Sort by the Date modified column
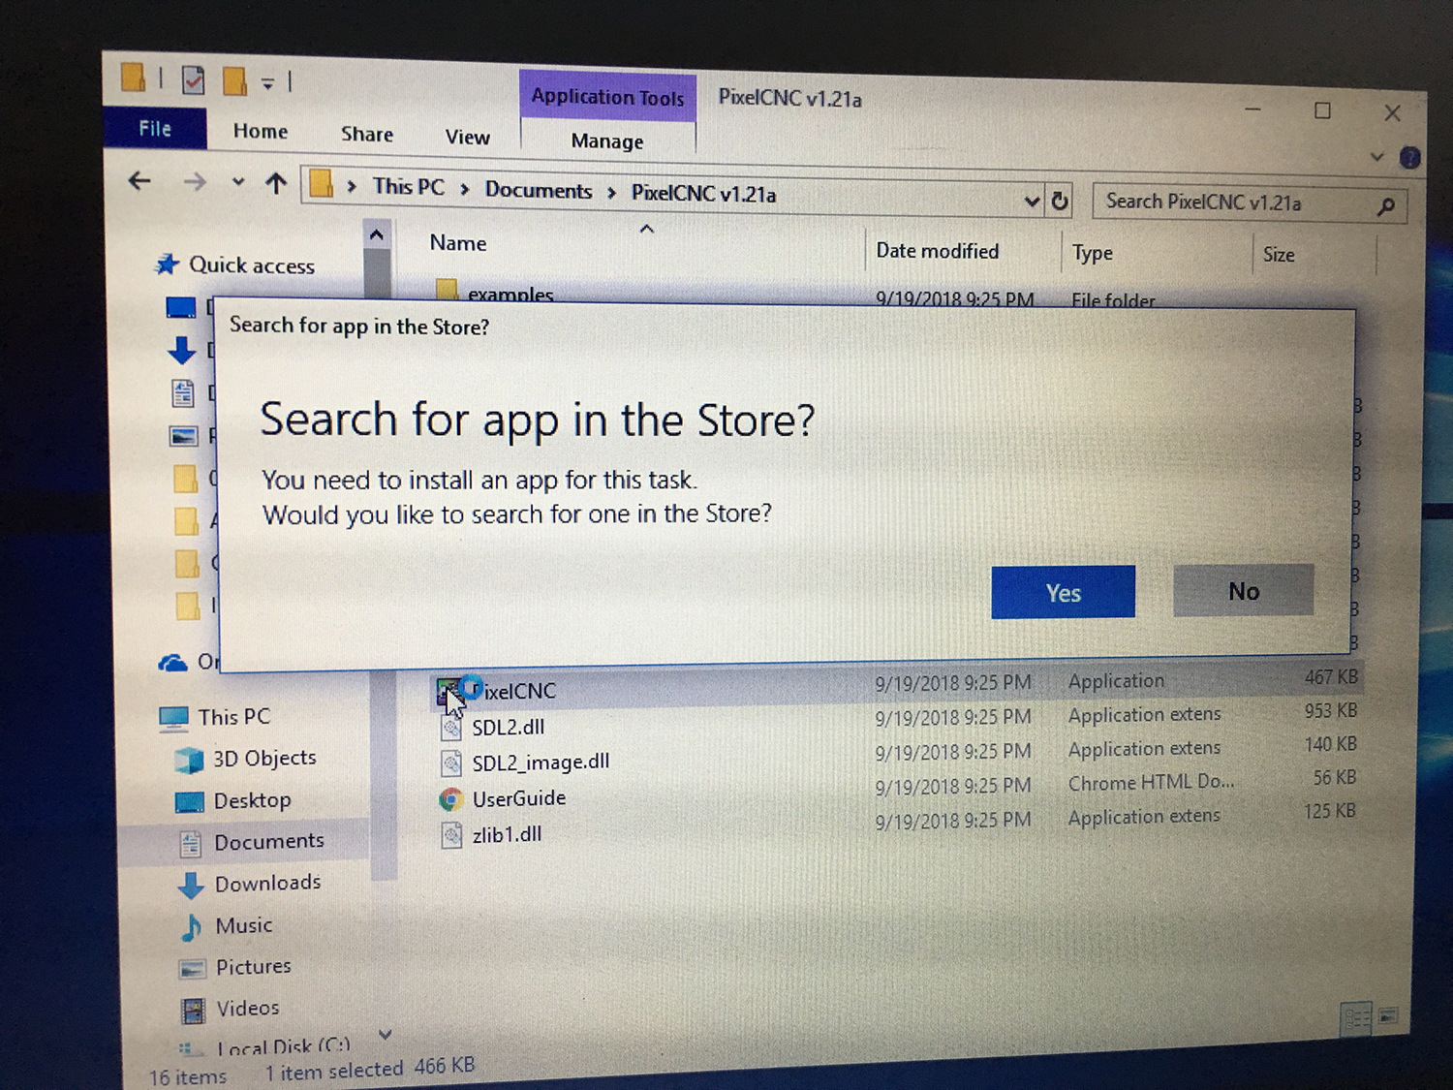 [x=937, y=250]
